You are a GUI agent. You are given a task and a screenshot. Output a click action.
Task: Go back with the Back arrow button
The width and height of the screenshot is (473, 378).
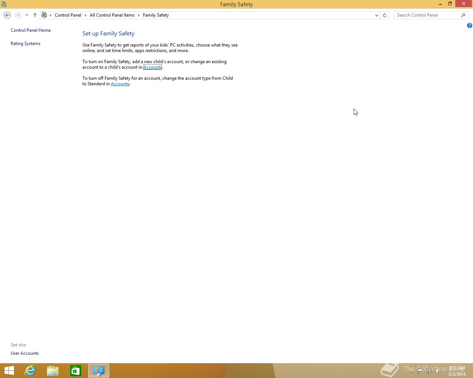click(7, 15)
